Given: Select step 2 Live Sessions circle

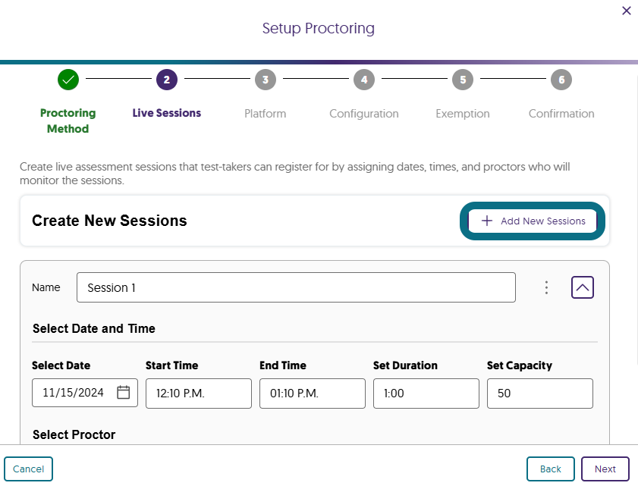Looking at the screenshot, I should pos(166,80).
